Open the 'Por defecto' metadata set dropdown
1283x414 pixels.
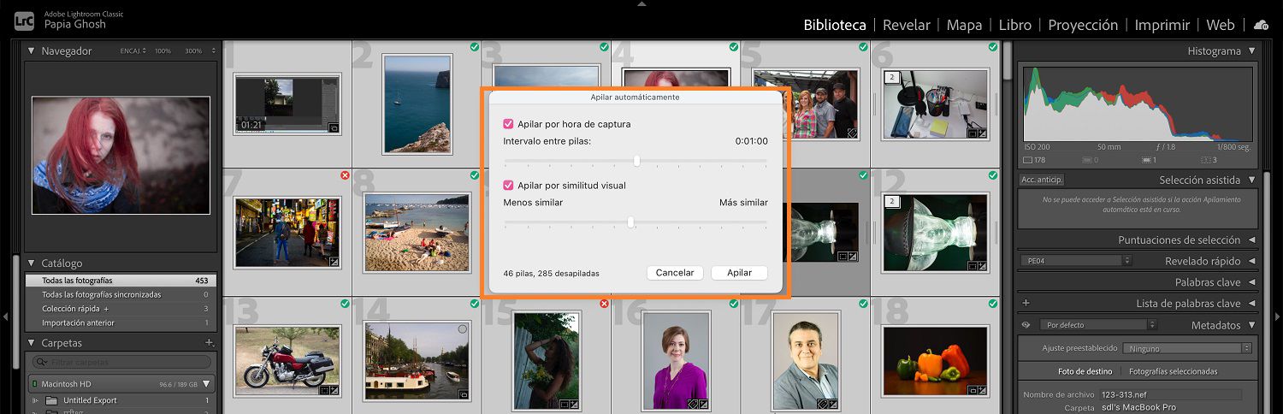click(1098, 325)
